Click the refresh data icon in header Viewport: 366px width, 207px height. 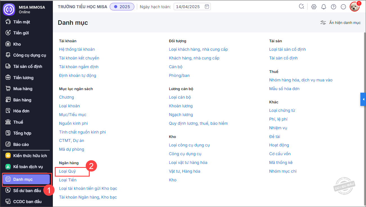(x=301, y=7)
